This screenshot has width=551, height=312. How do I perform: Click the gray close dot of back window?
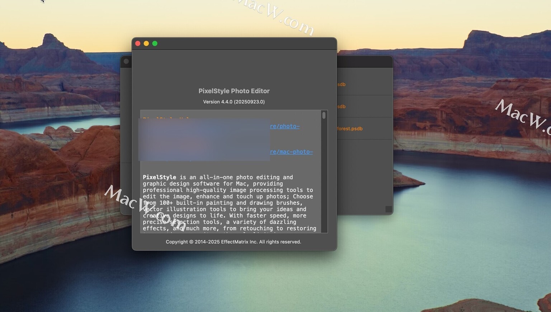126,61
